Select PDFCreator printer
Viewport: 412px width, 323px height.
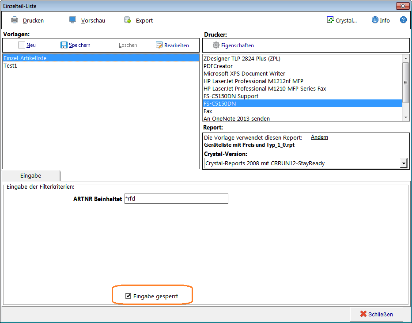(x=302, y=66)
